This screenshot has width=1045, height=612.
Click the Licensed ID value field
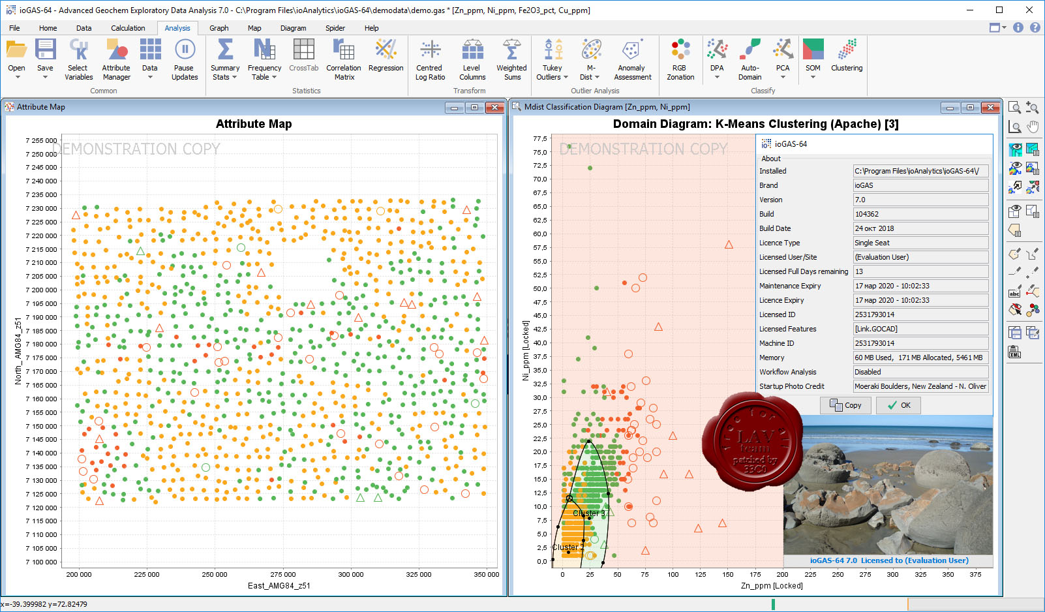[920, 314]
